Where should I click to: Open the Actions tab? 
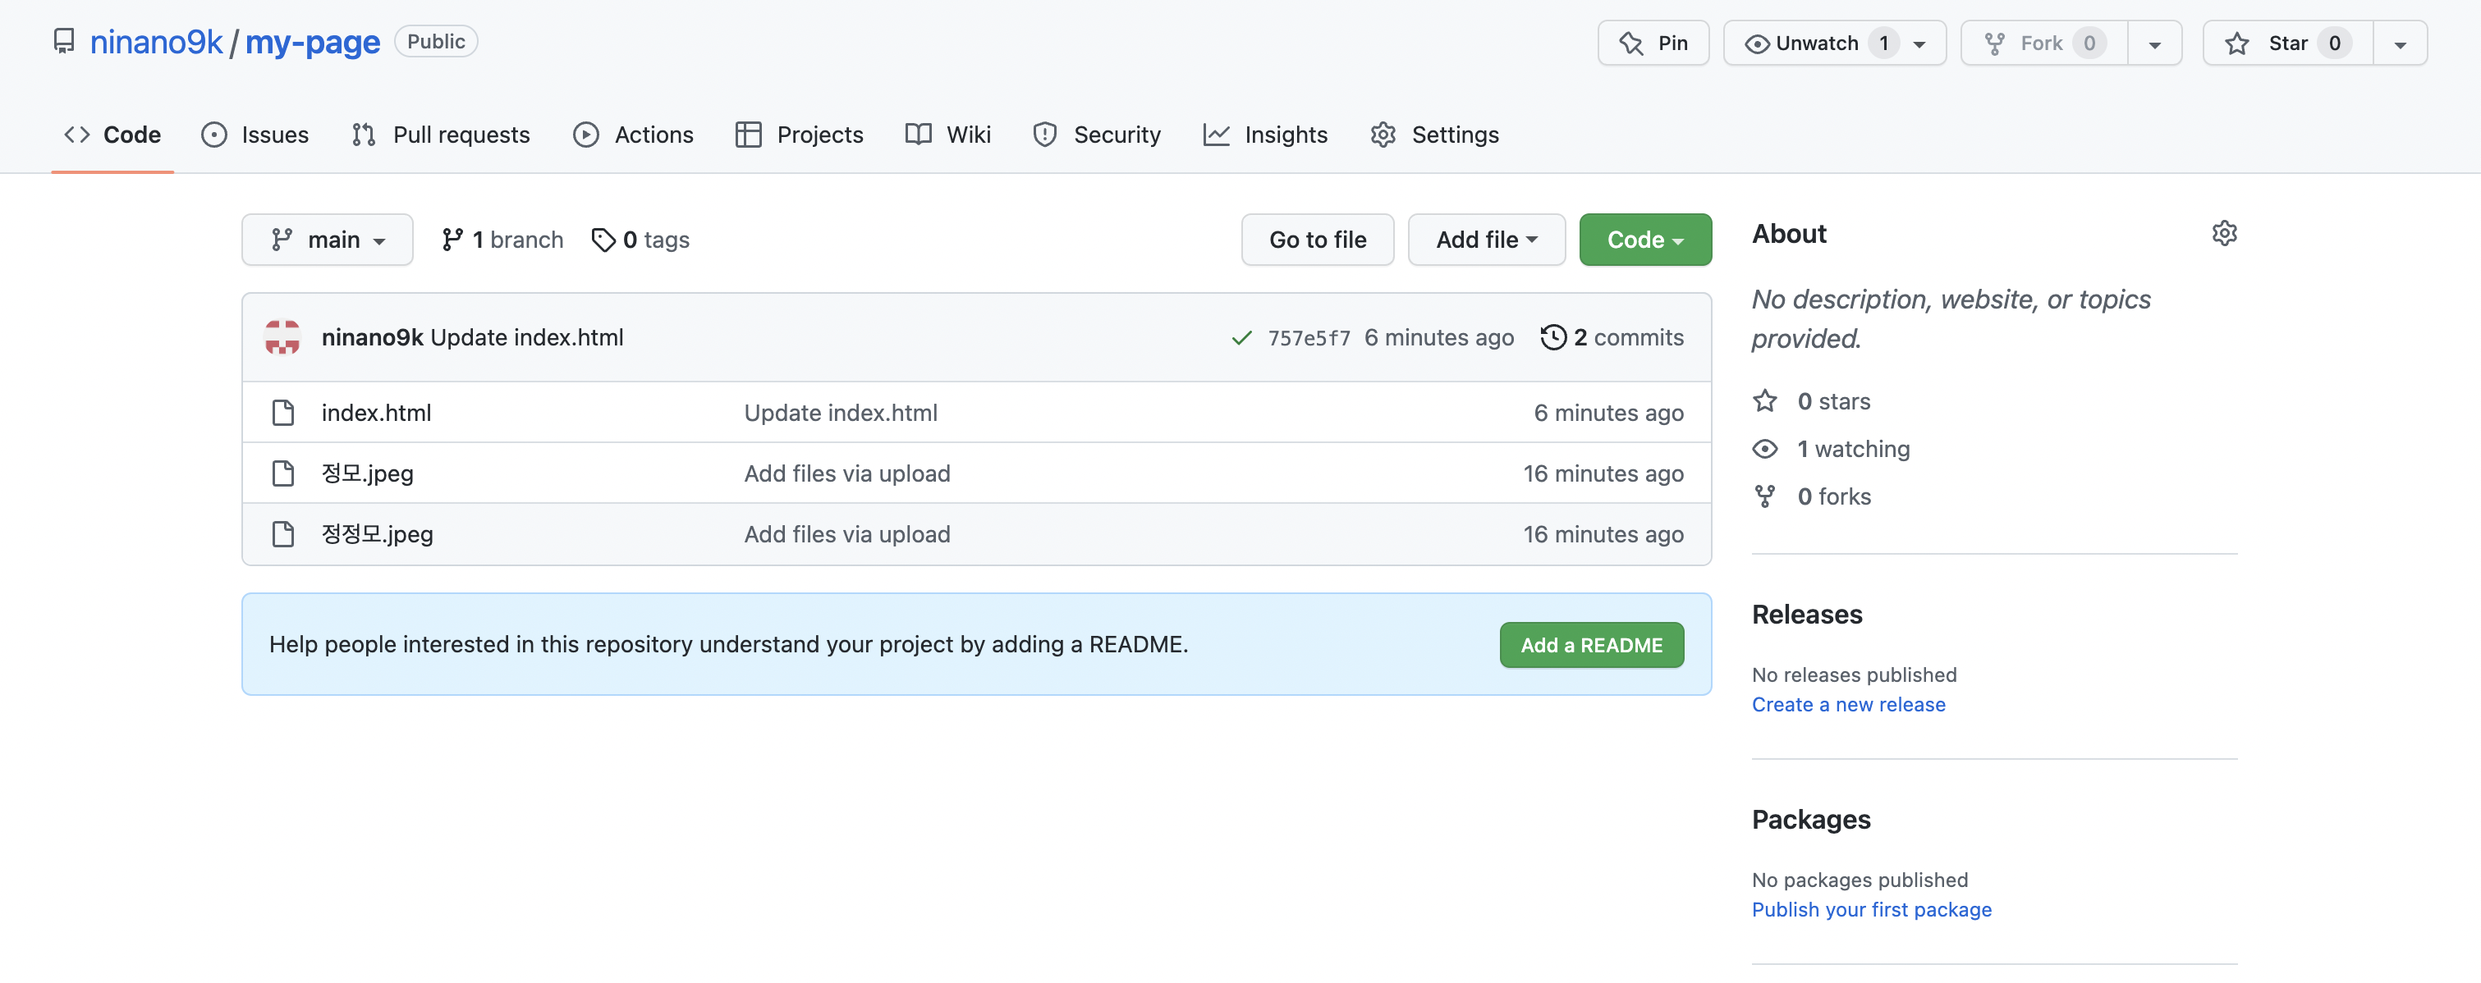(634, 135)
